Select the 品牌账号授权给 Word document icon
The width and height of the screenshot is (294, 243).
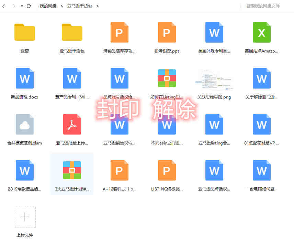click(120, 78)
